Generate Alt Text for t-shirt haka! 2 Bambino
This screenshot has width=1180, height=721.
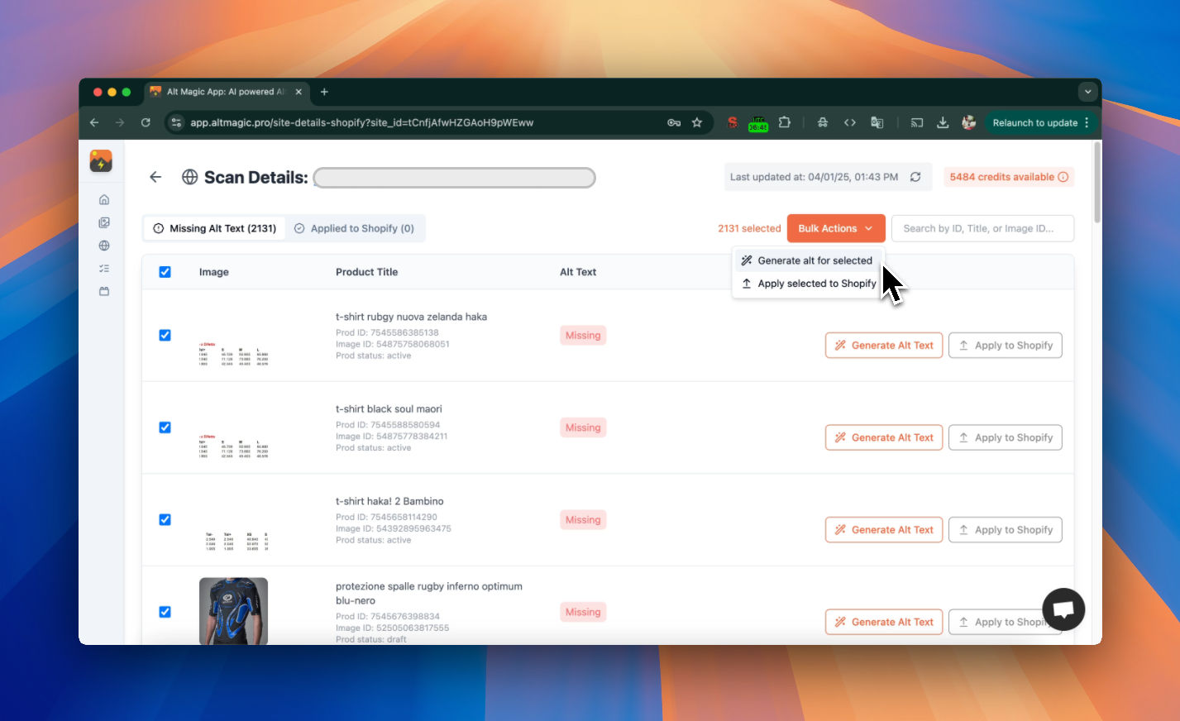(884, 530)
